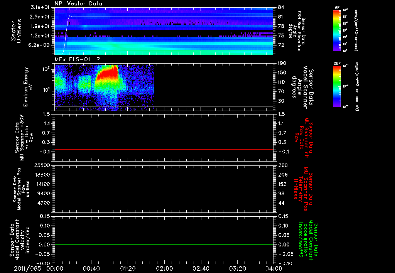Click the 190 scanner angle tick value
This screenshot has width=395, height=273.
283,63
